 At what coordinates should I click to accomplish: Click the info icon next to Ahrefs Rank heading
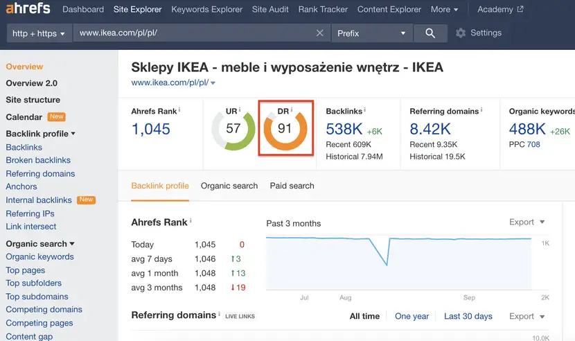click(x=191, y=220)
